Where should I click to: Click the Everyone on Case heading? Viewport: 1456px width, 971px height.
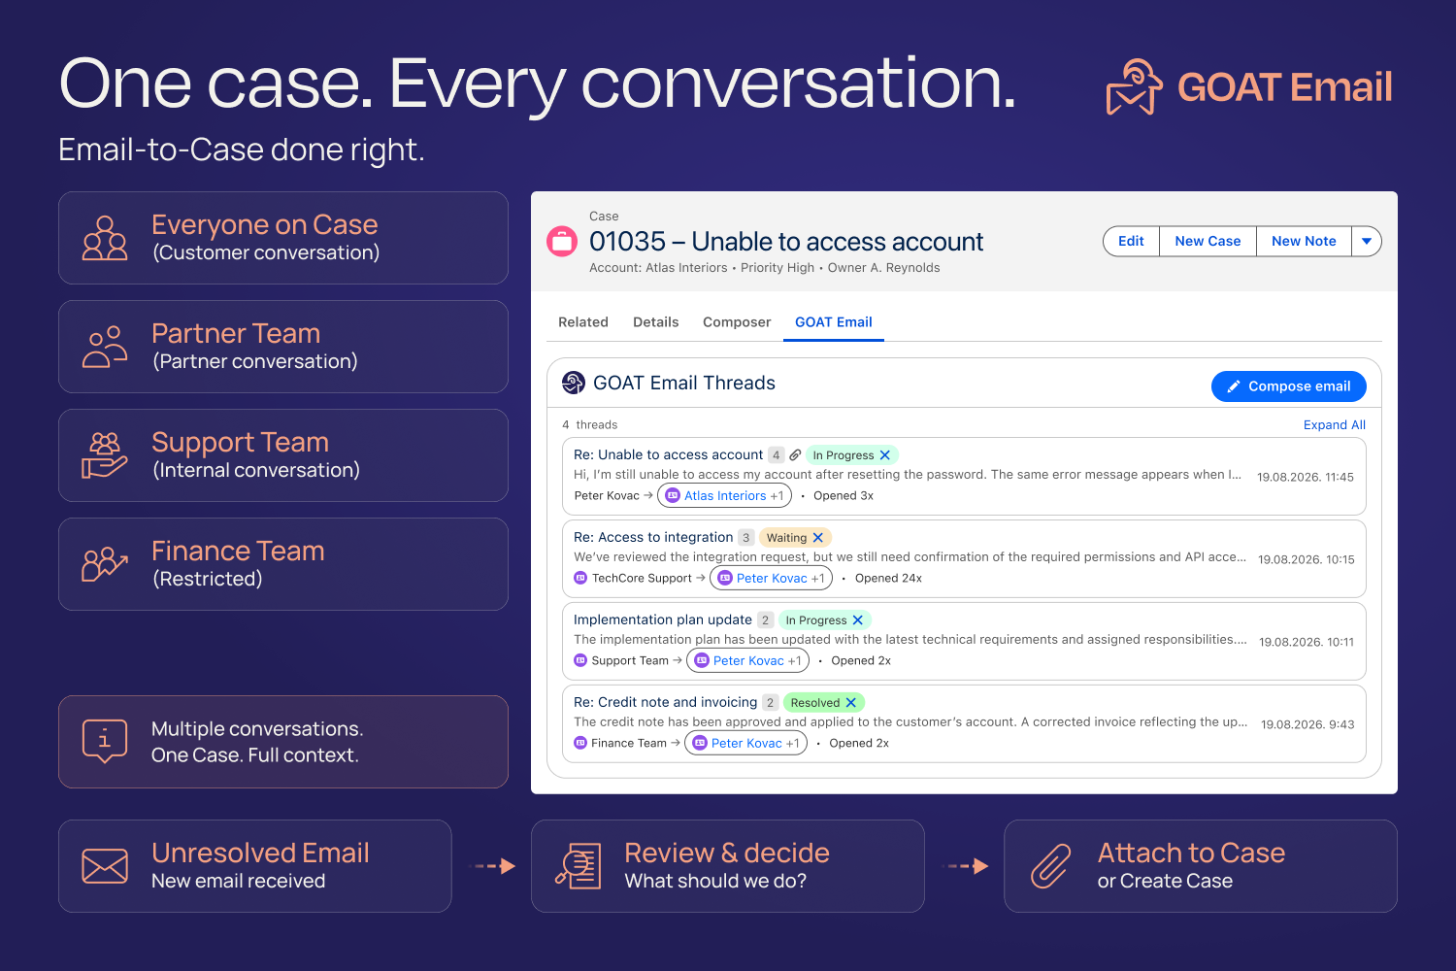pos(265,224)
